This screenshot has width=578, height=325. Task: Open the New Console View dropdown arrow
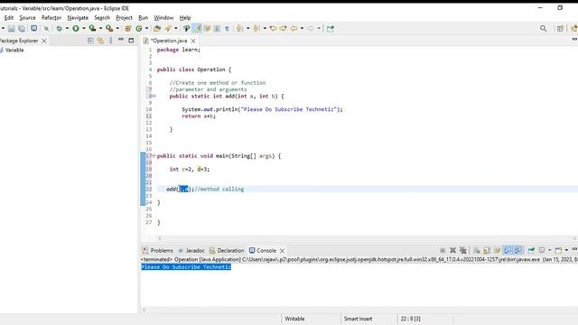point(566,250)
